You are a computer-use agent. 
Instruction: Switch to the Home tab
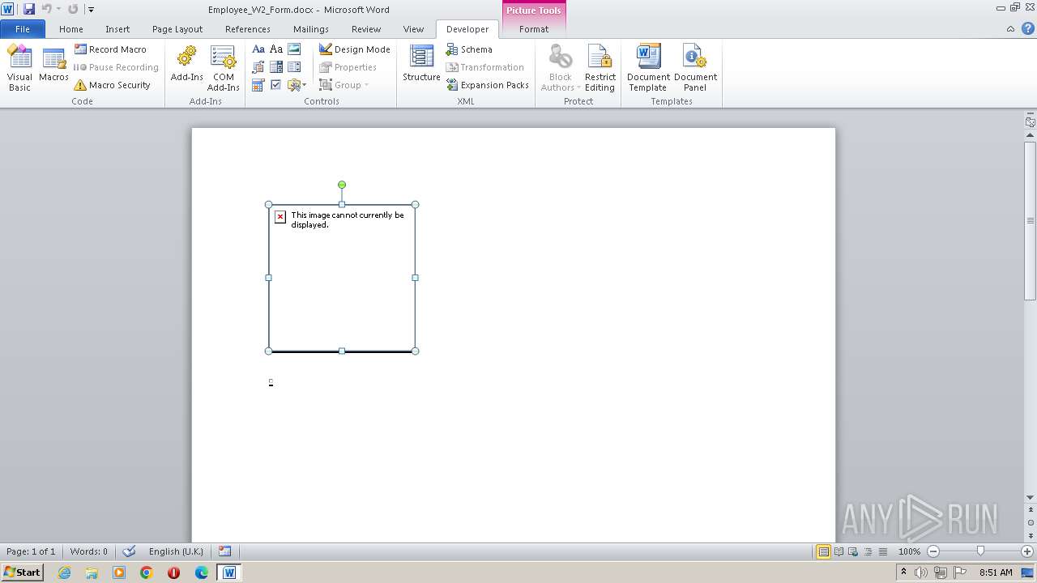pos(71,29)
